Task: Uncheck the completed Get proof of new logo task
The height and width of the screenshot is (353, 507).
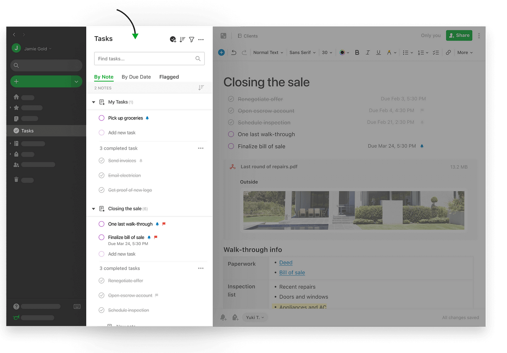Action: click(x=102, y=190)
